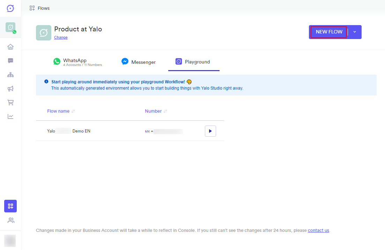The image size is (385, 250).
Task: Open the Yalo Demo EN flow row
Action: (130, 131)
